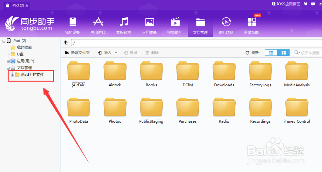This screenshot has height=172, width=322.
Task: Select the DCIM folder
Action: click(188, 74)
